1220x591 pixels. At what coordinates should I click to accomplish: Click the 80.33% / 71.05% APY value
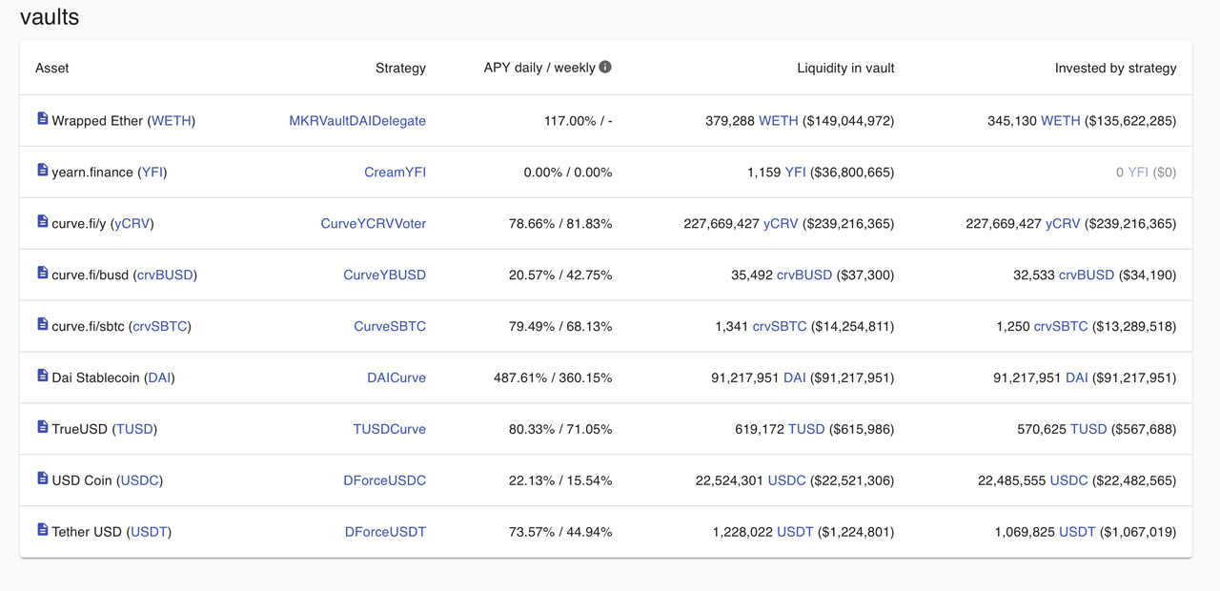pos(560,430)
